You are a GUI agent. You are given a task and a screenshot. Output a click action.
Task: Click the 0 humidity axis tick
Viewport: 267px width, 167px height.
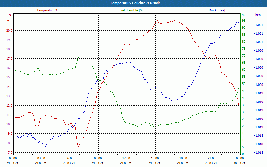tap(243, 154)
